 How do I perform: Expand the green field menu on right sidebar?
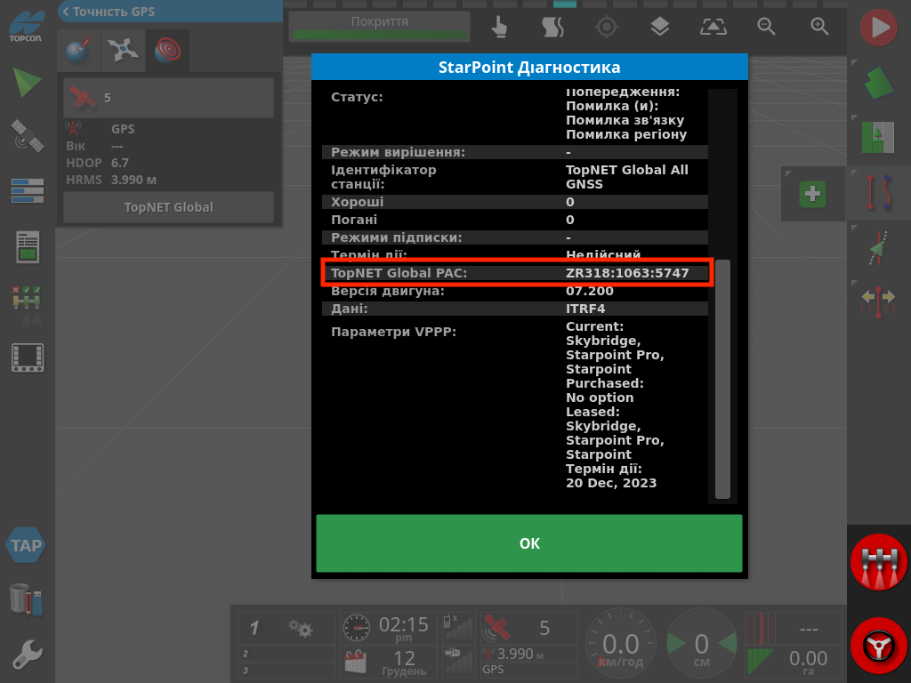coord(879,84)
